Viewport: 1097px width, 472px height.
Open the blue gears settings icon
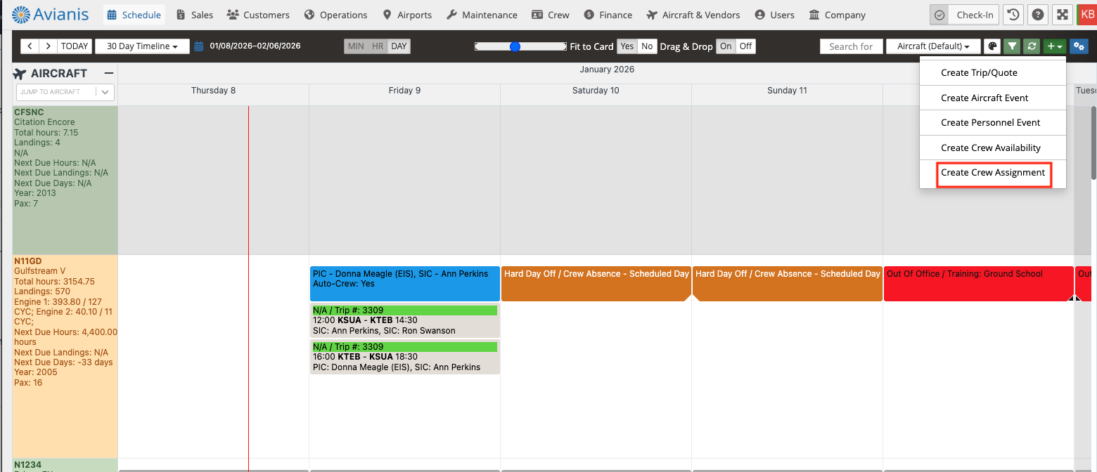(x=1079, y=46)
